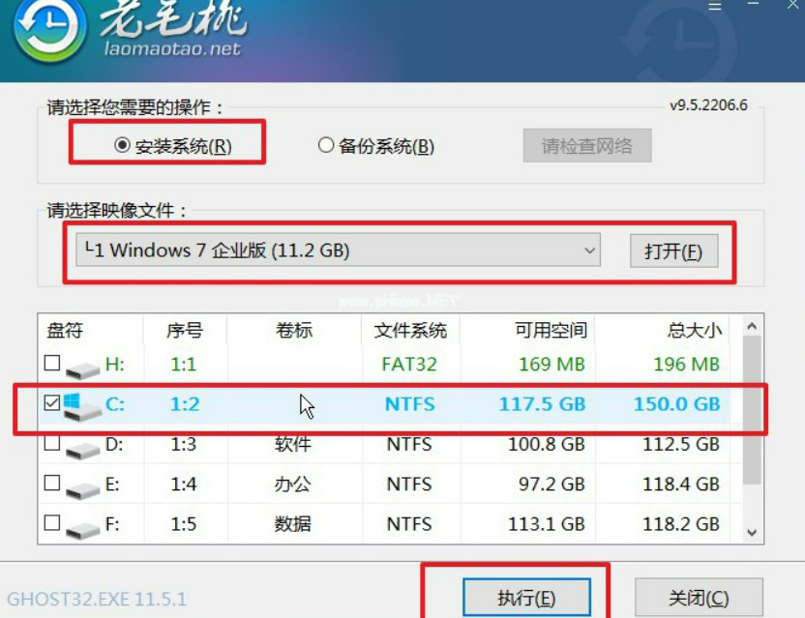Click the C: drive Windows disk icon
This screenshot has height=618, width=805.
[x=82, y=407]
